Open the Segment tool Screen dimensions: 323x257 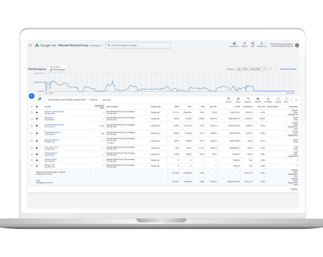coord(248,100)
